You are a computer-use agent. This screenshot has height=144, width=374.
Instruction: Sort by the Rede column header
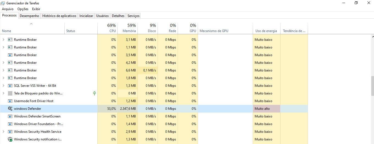168,28
